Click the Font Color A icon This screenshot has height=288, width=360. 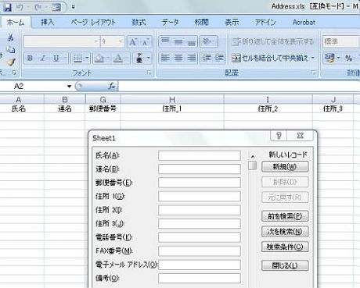(118, 58)
